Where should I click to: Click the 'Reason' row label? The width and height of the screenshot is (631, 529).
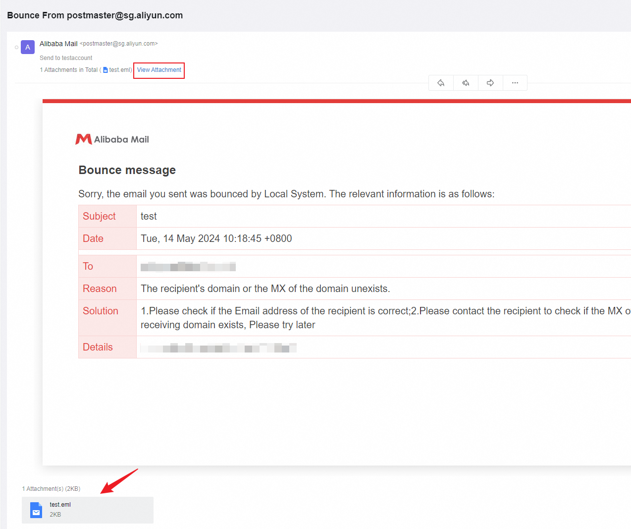[100, 289]
